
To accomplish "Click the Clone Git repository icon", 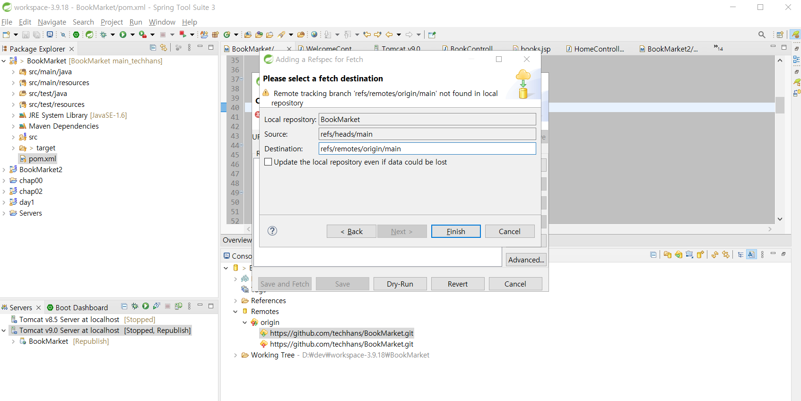I will coord(679,254).
